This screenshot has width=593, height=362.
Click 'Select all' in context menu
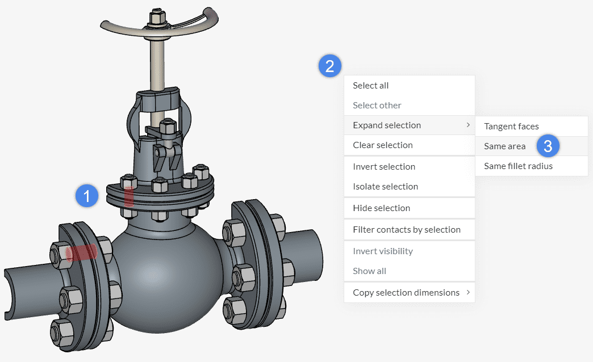371,86
